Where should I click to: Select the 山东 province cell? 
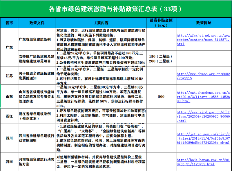(x=9, y=97)
